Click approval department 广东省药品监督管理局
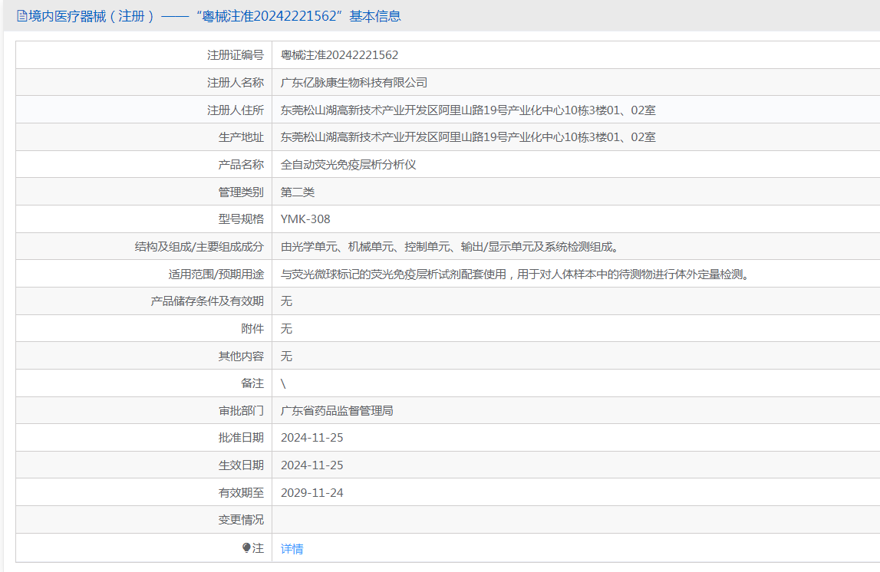The image size is (880, 572). (337, 410)
